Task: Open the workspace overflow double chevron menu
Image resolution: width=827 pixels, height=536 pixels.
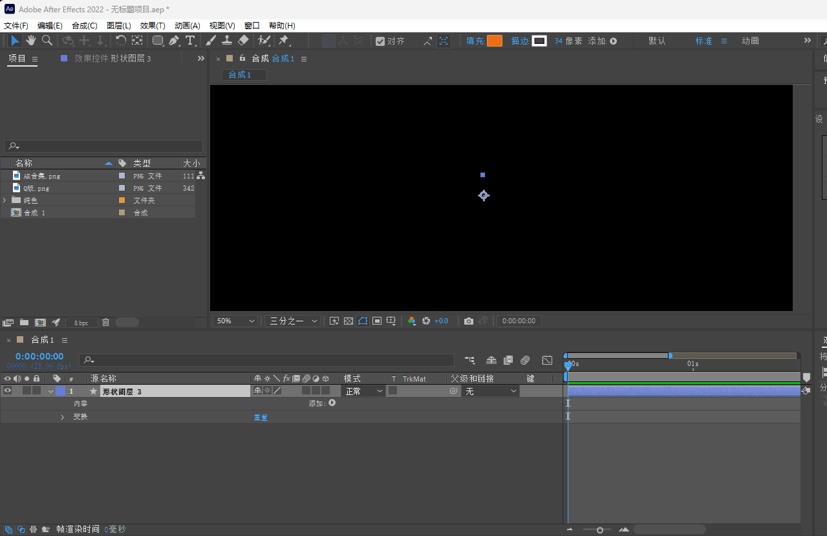Action: pos(807,40)
